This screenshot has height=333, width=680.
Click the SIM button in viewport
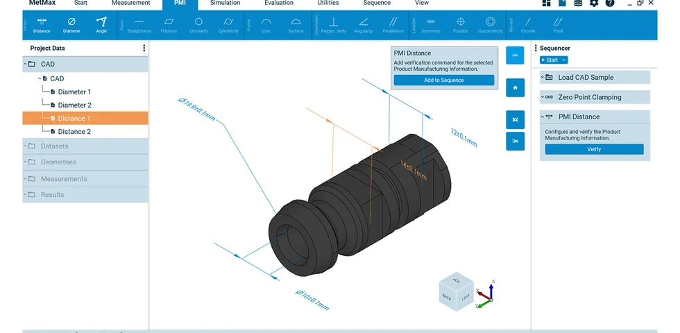tap(515, 55)
